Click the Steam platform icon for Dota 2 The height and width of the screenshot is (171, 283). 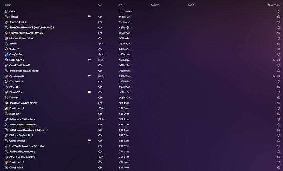pyautogui.click(x=278, y=11)
